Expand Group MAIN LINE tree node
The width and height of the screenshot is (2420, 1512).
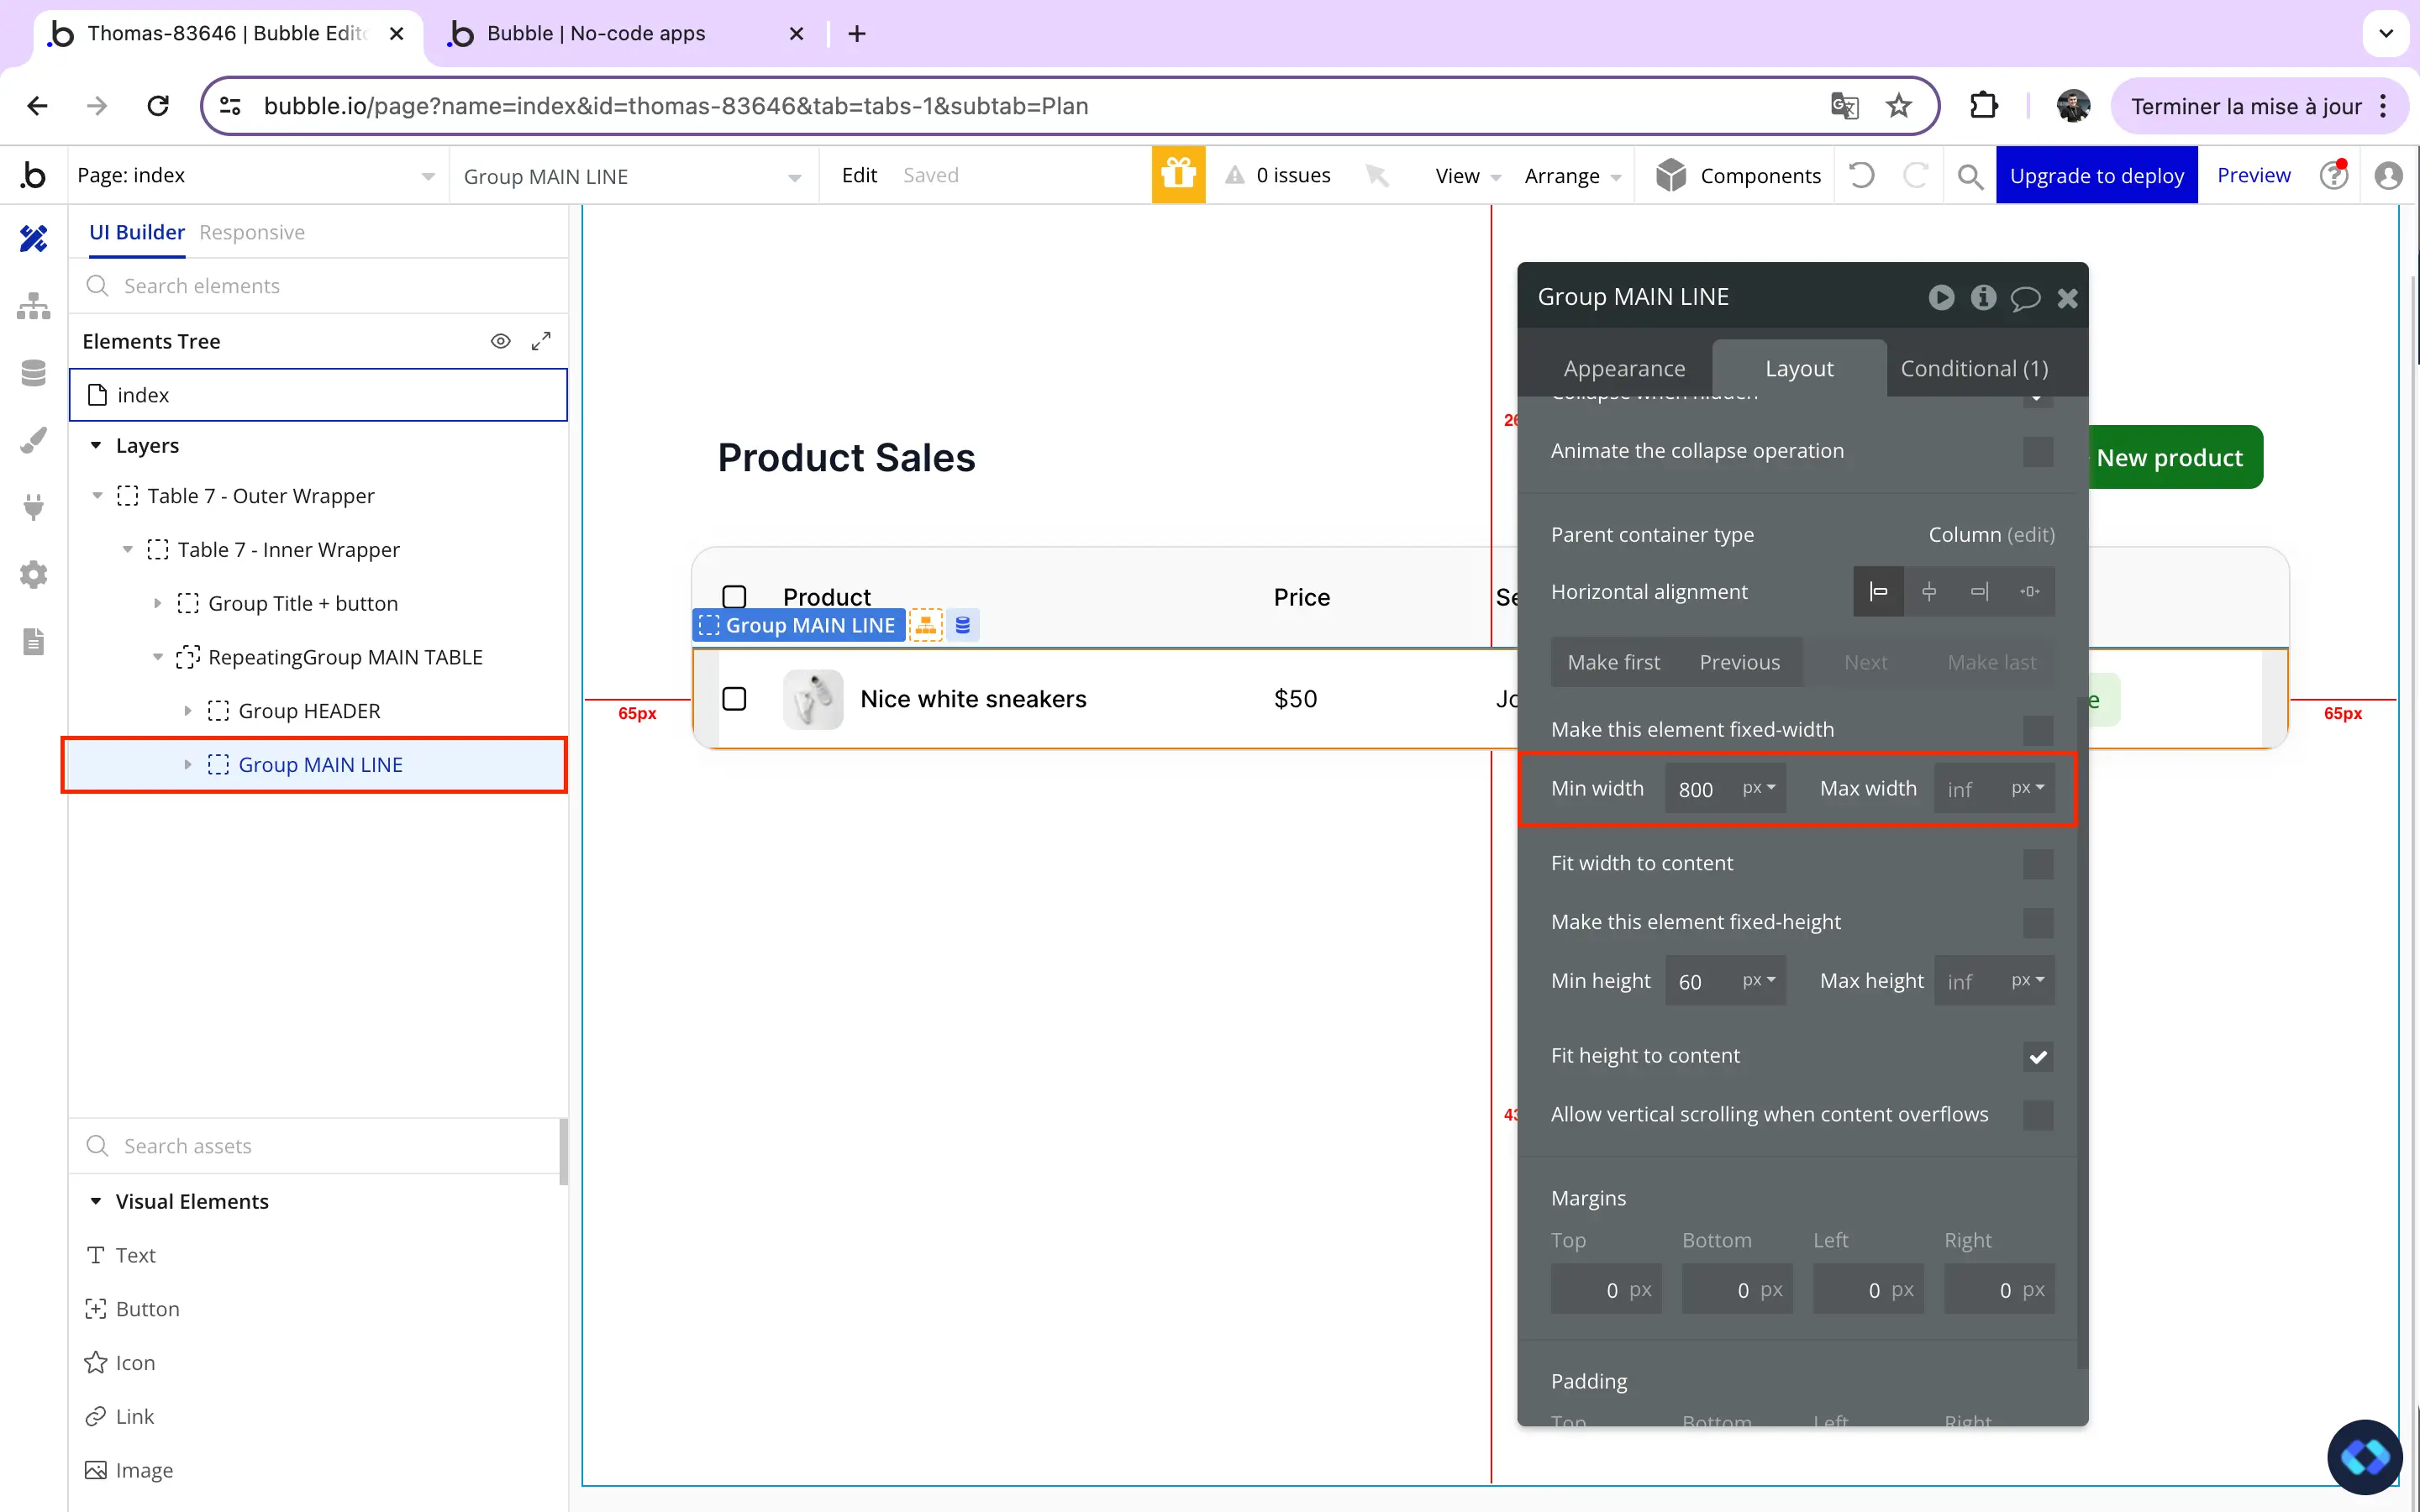pos(187,765)
